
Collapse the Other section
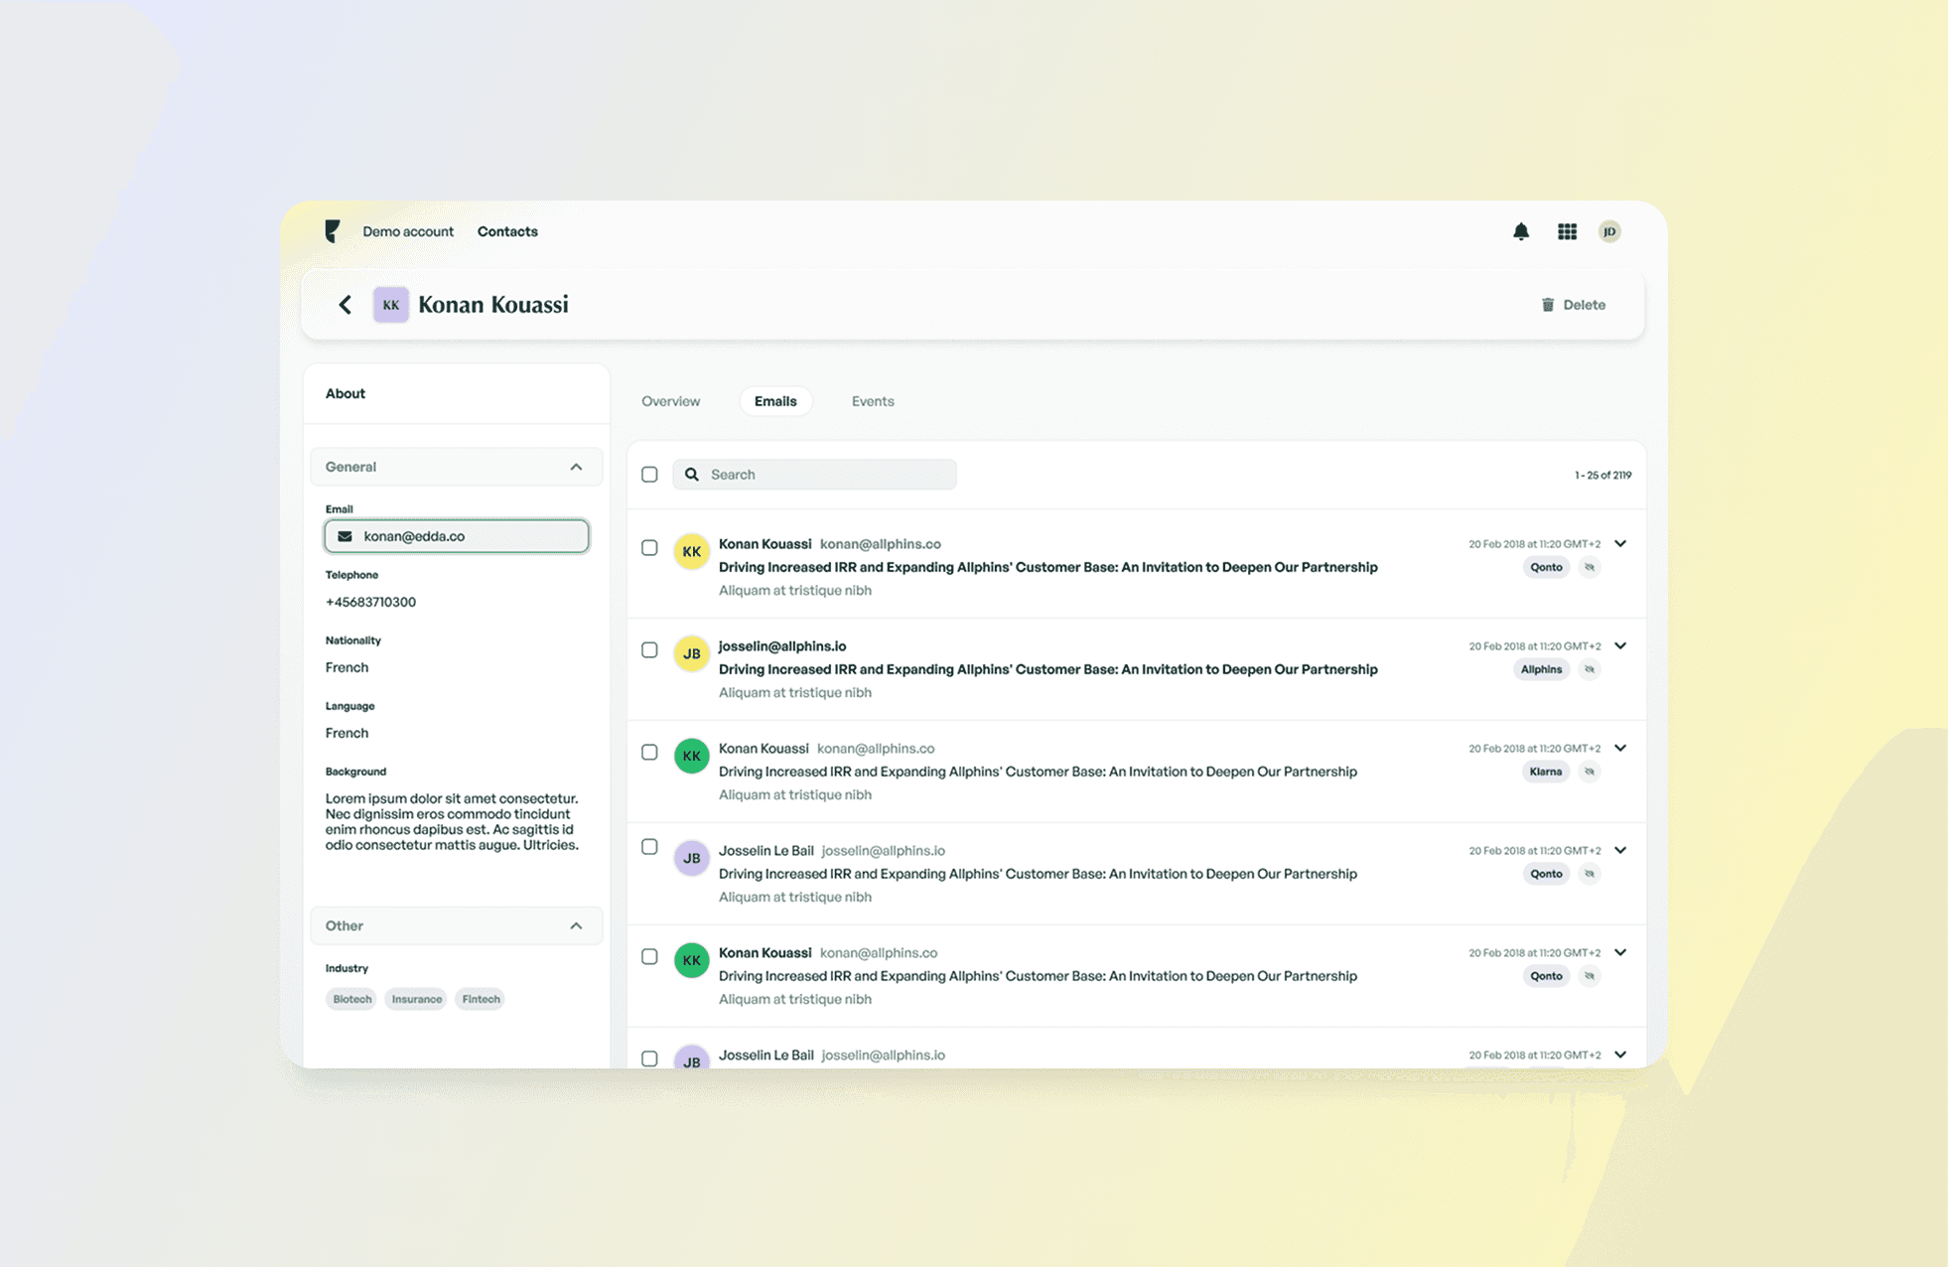click(x=576, y=925)
